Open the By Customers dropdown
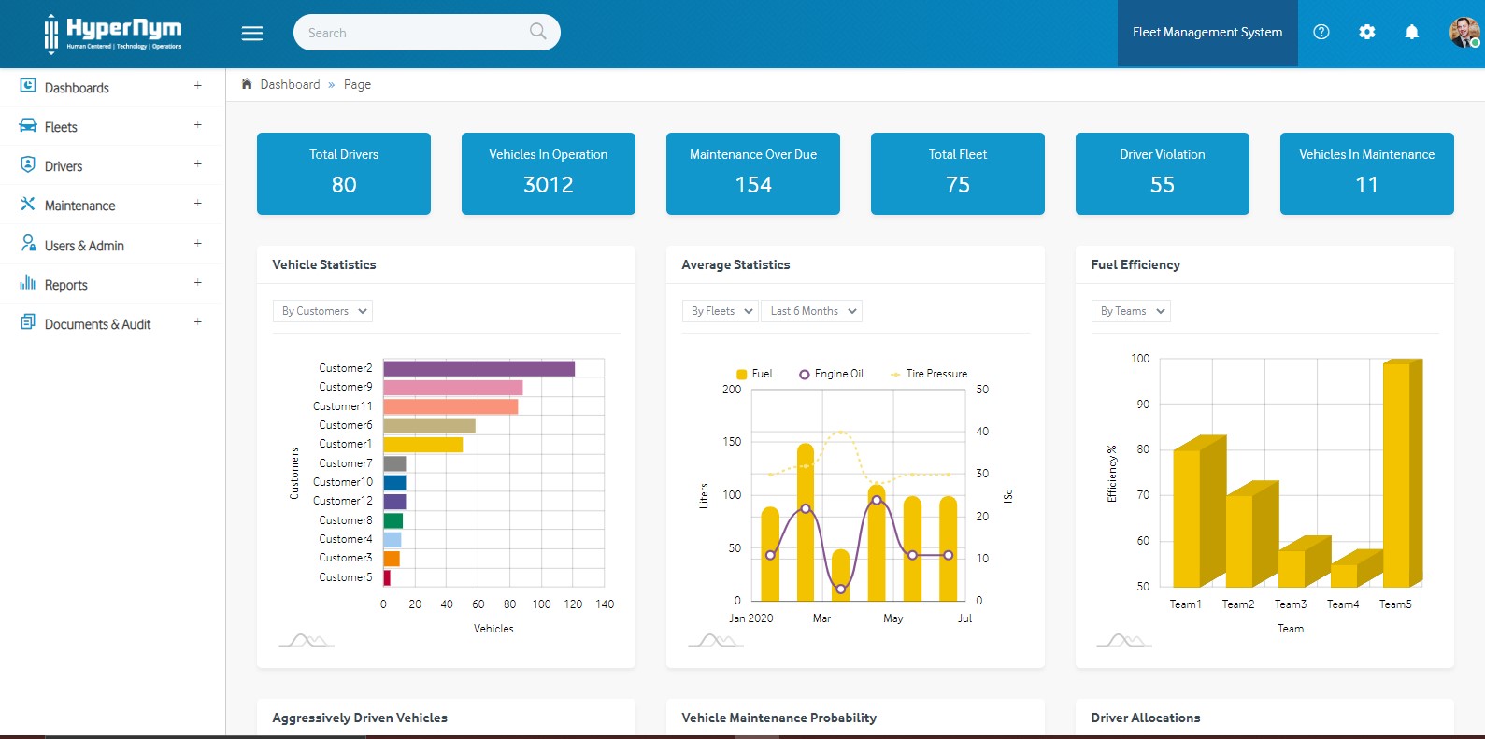This screenshot has width=1485, height=739. coord(322,311)
